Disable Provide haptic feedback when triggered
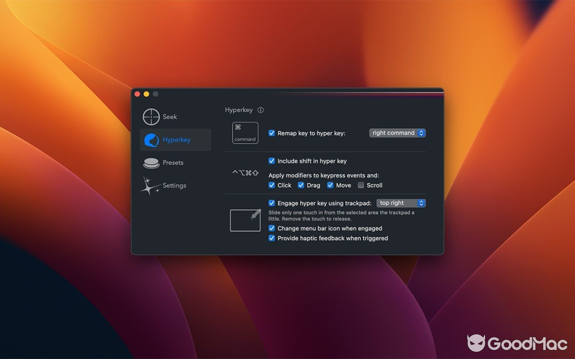575x359 pixels. coord(271,238)
